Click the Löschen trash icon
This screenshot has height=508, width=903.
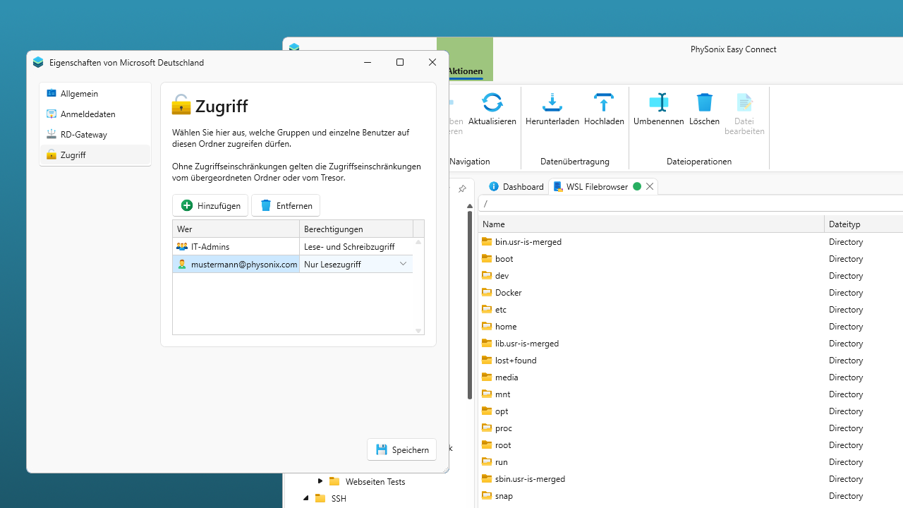click(x=704, y=103)
